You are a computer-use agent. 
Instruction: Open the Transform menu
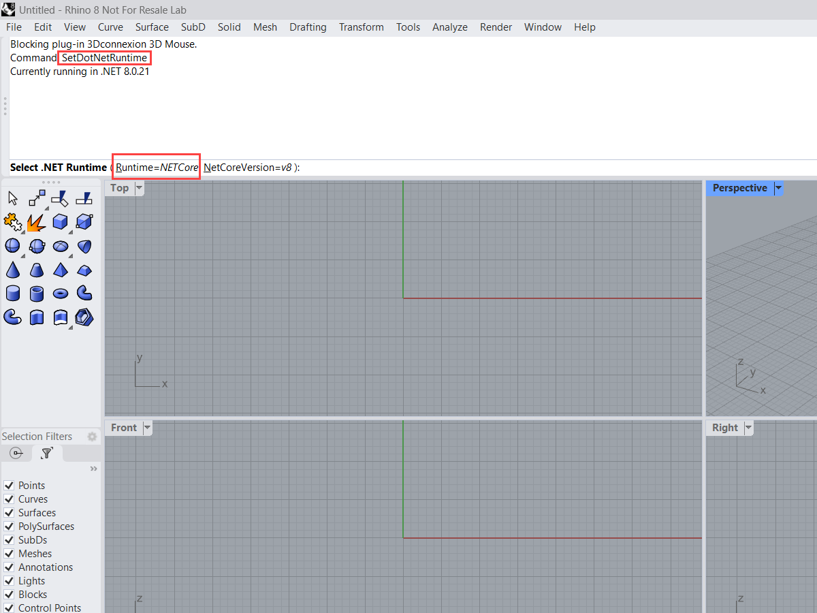(361, 27)
